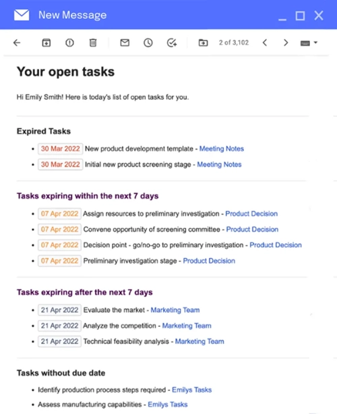The image size is (337, 414).
Task: Click the 30 Mar 2022 date for New product development
Action: pos(61,149)
